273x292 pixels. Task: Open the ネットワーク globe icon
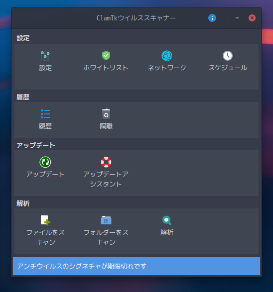pos(167,56)
